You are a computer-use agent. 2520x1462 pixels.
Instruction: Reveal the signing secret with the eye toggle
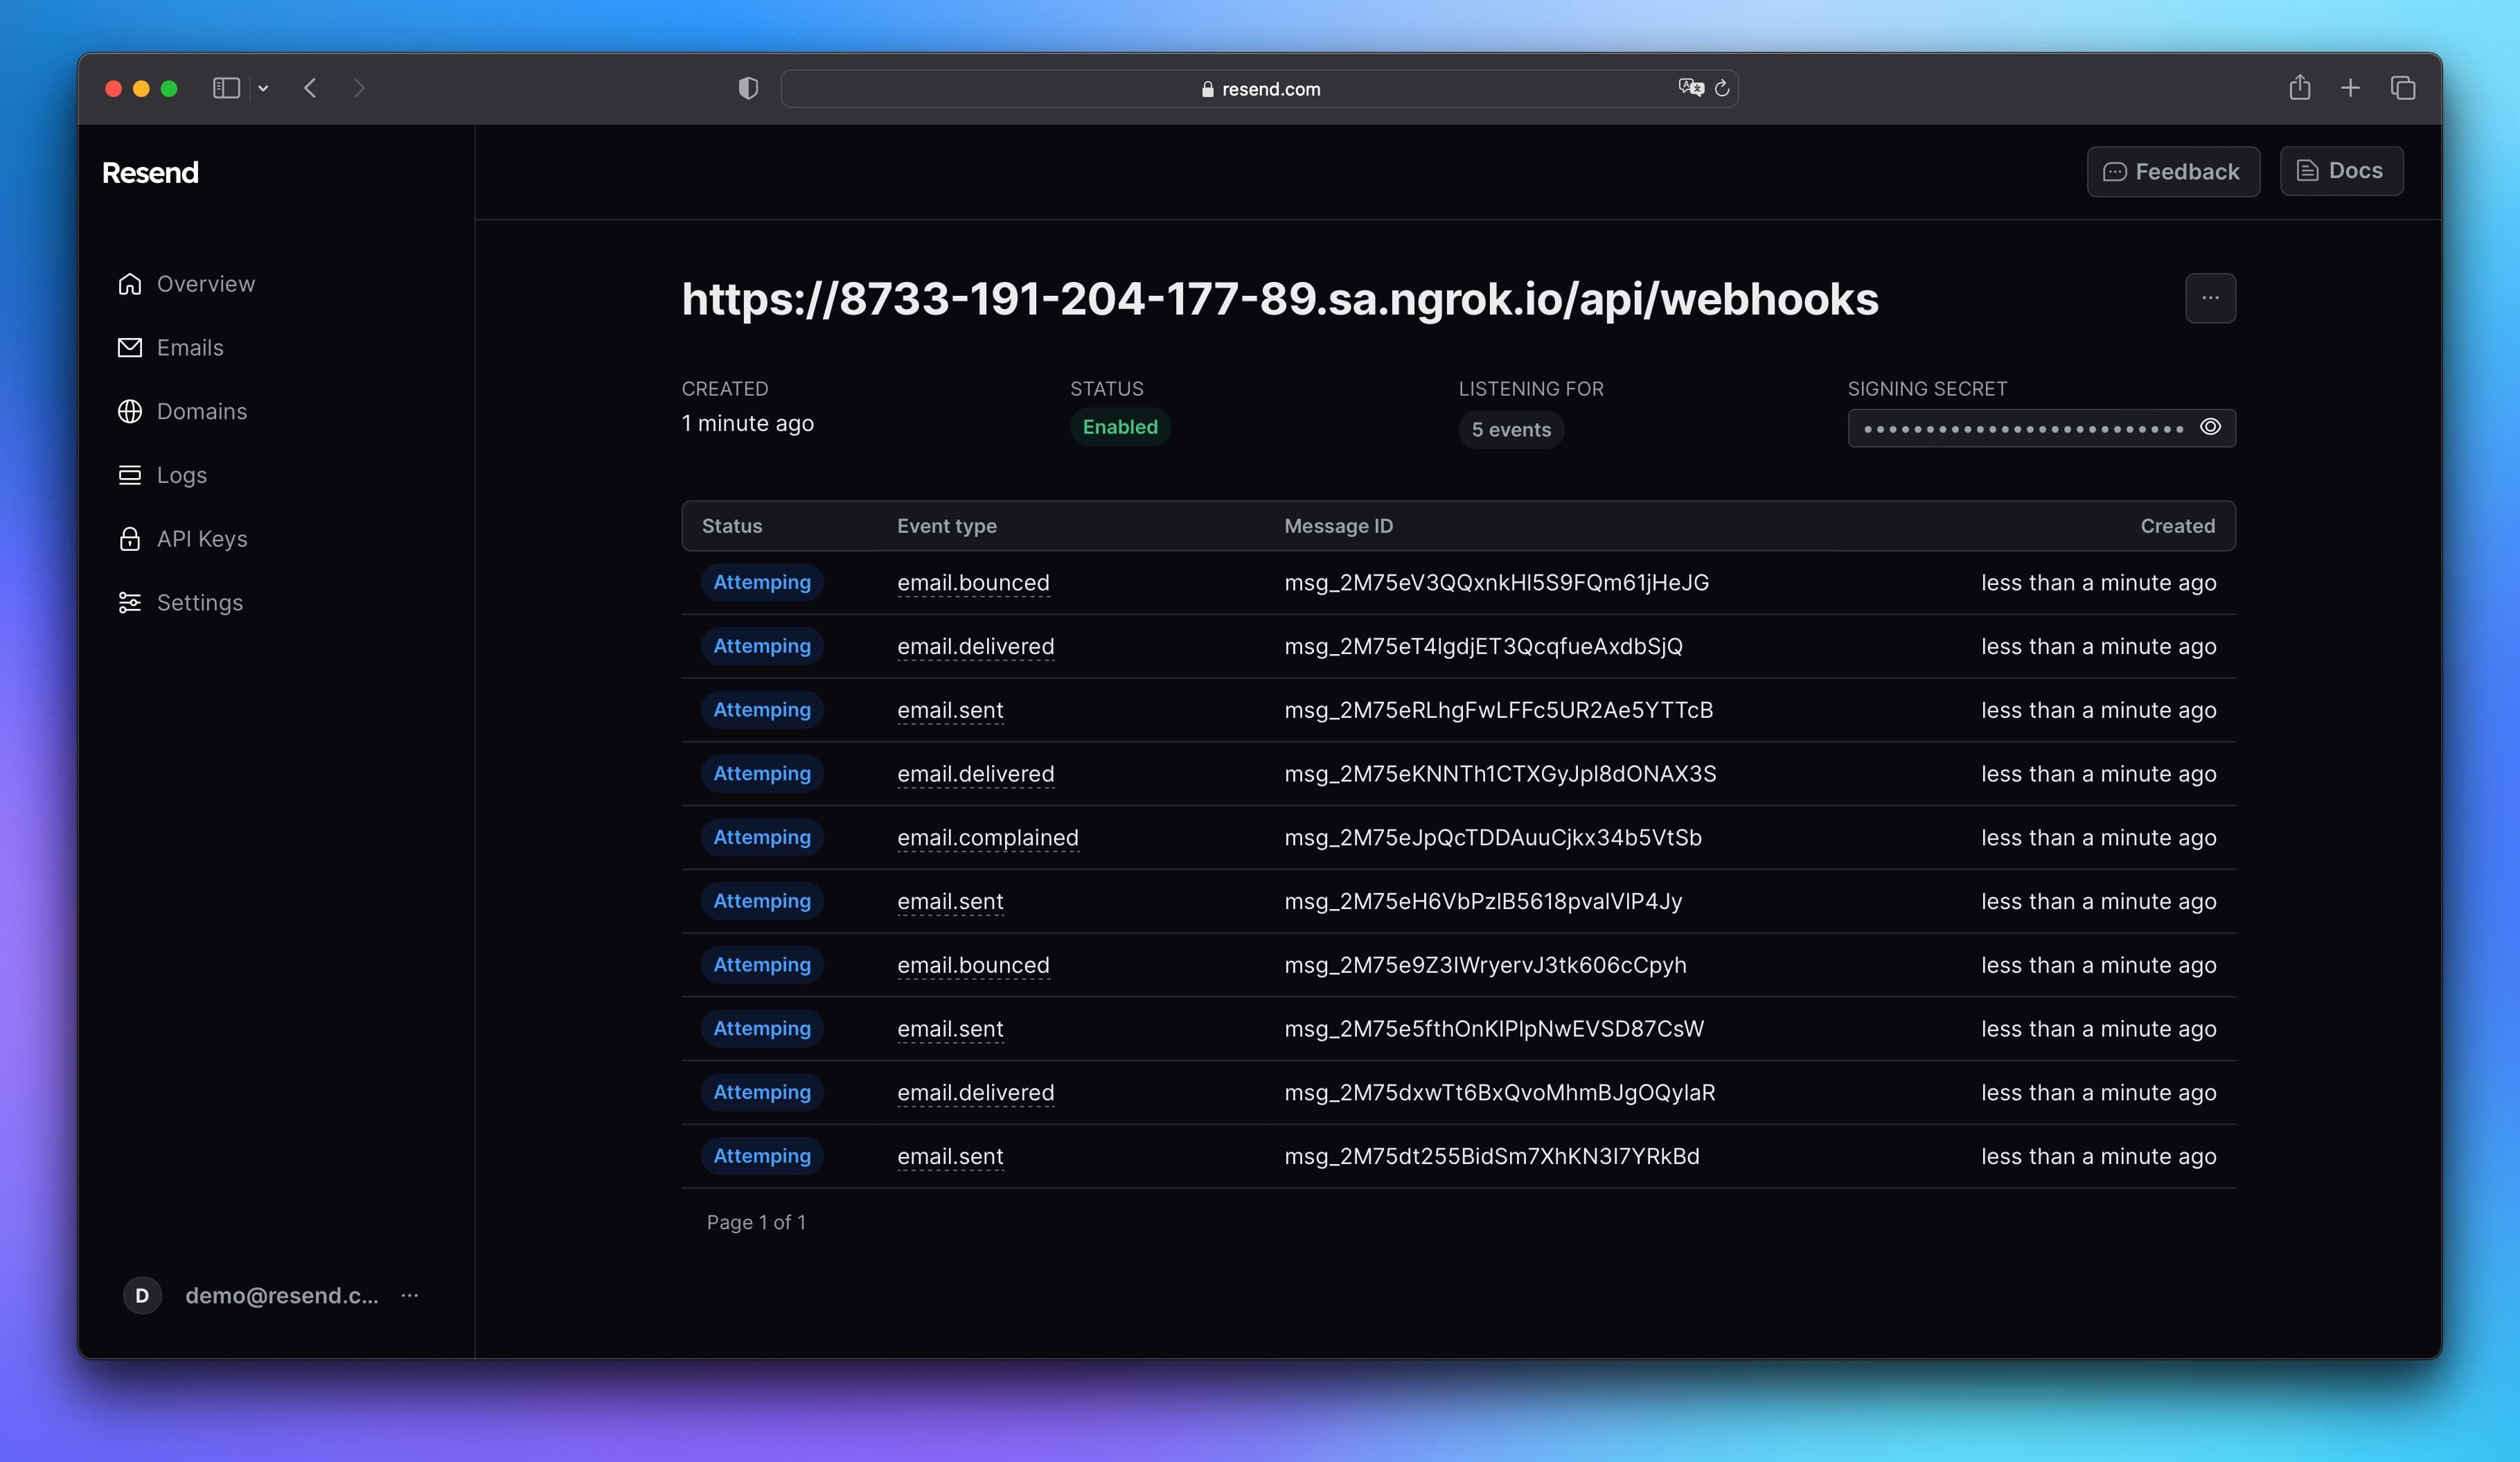coord(2210,427)
